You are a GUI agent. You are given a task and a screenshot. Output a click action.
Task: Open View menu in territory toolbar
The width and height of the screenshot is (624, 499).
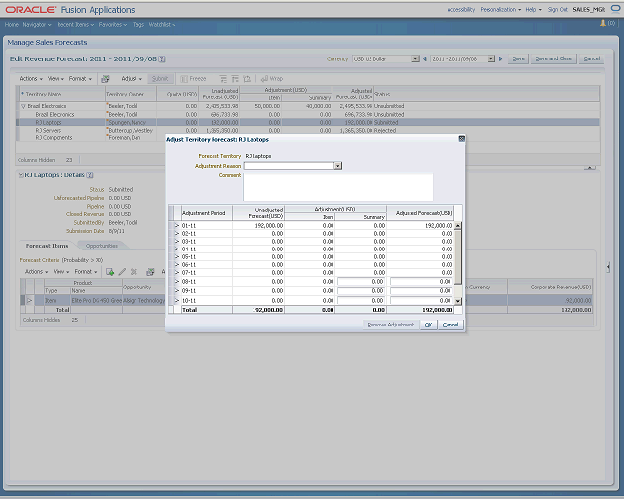(x=56, y=79)
